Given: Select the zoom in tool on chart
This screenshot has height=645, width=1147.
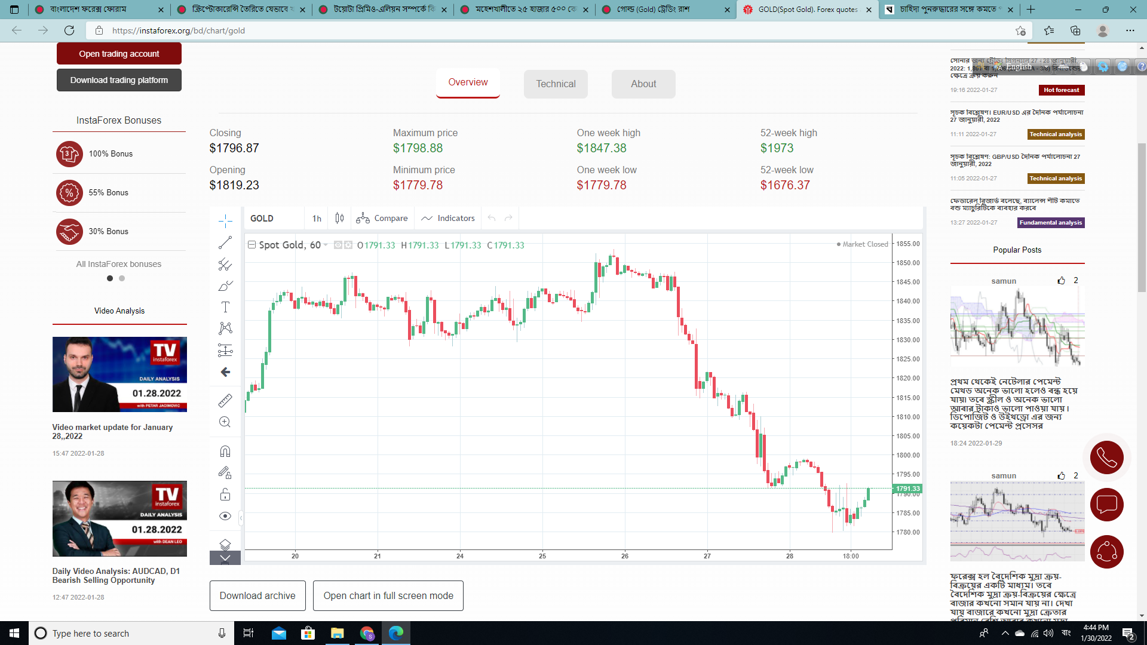Looking at the screenshot, I should 225,422.
